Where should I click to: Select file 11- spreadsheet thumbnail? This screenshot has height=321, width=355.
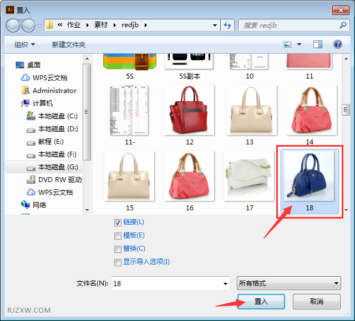point(129,110)
